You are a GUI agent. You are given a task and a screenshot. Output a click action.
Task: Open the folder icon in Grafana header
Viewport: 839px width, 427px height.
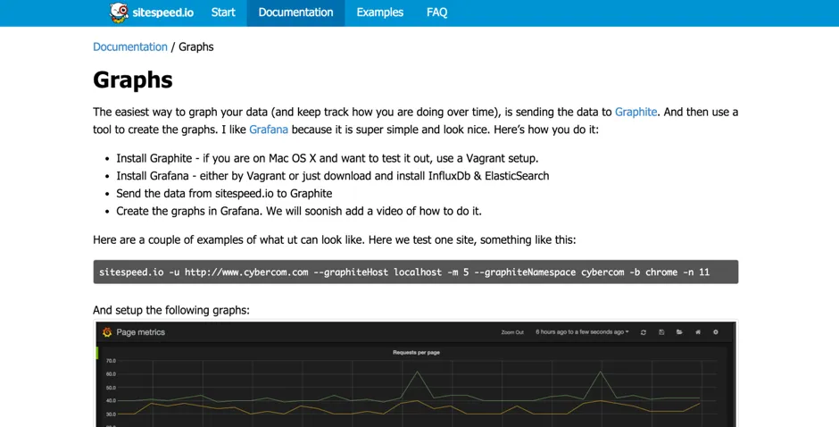679,332
